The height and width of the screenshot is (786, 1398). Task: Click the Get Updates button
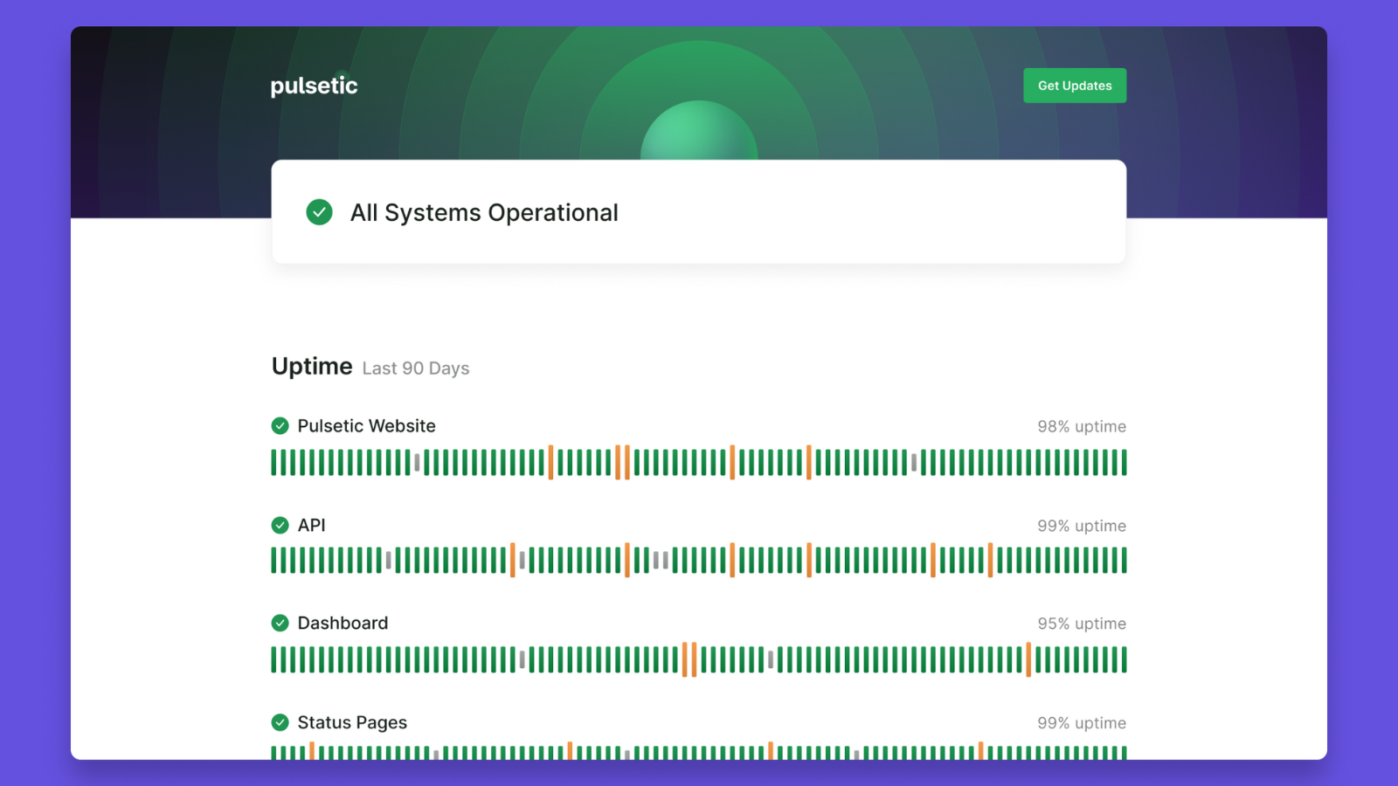tap(1075, 86)
